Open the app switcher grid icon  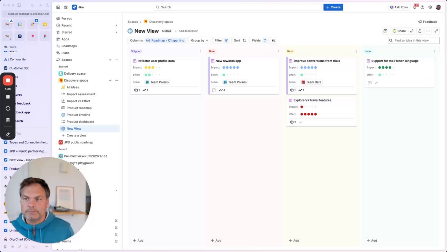(66, 7)
